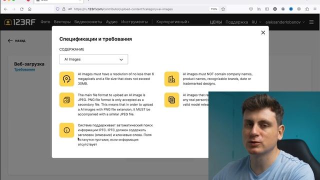Expand the aleksanderlobanov account menu

tap(285, 22)
